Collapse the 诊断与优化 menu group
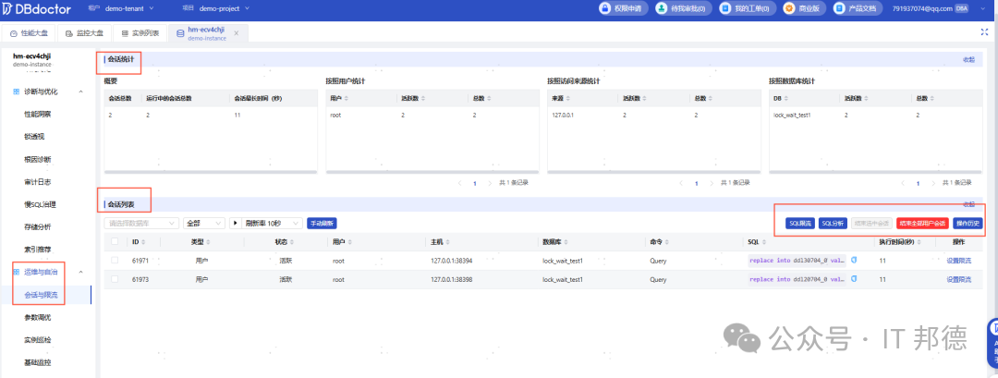The image size is (998, 378). tap(80, 91)
